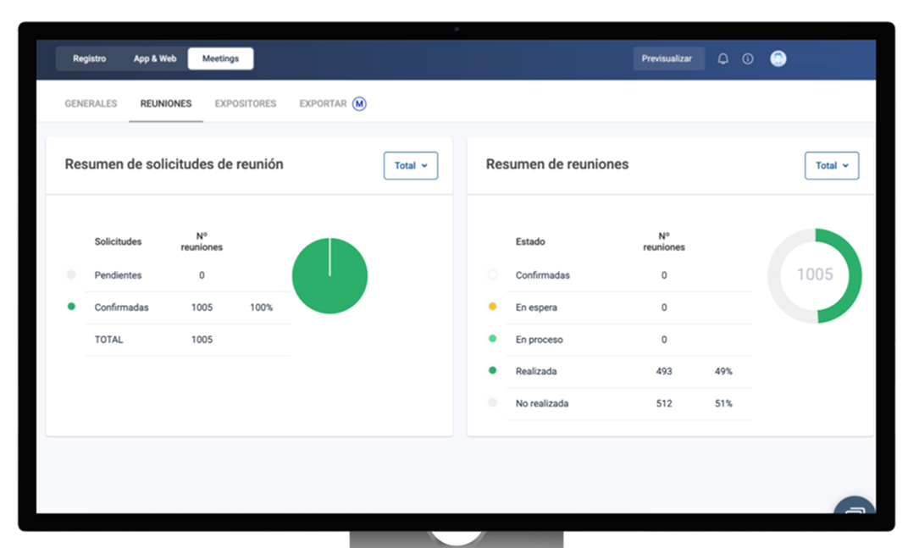Click the gray Pendientes legend dot
Screen dimensions: 908x548
coord(71,274)
